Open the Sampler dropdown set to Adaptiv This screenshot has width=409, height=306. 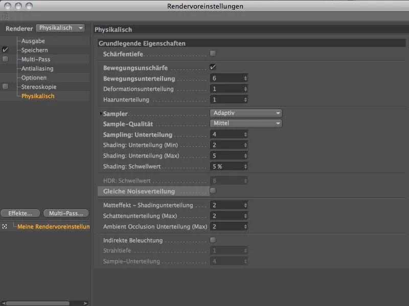coord(246,113)
